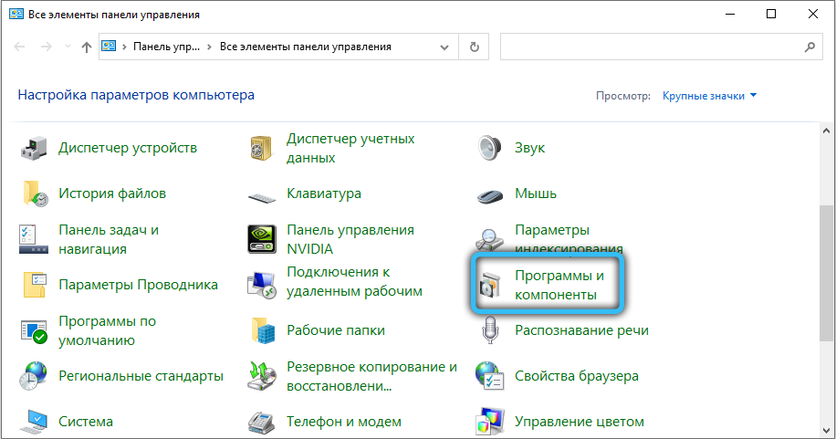Open the File History icon (История файлов)

tap(35, 193)
